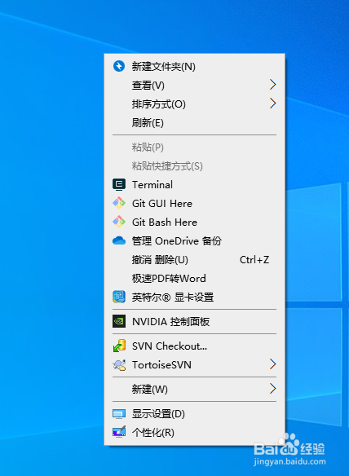
Task: Select 新建文件夹(N) menu entry
Action: pos(194,66)
